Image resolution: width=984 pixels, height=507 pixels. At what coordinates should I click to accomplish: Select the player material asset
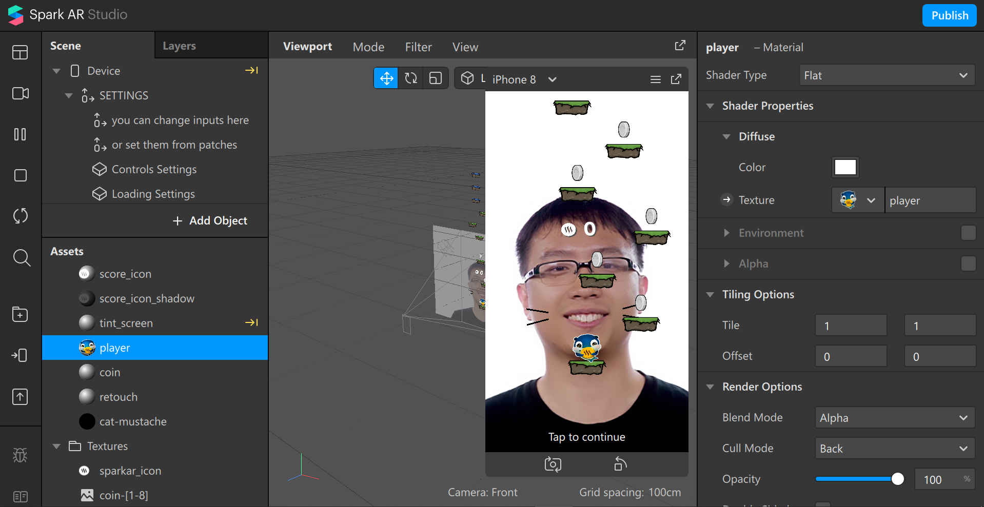pyautogui.click(x=155, y=348)
